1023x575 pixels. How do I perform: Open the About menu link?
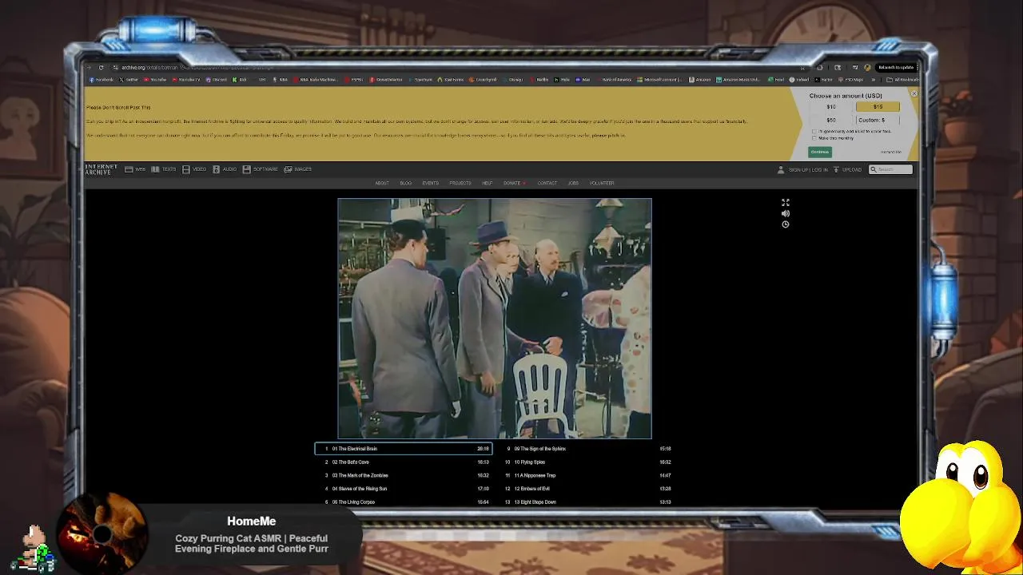click(x=382, y=183)
